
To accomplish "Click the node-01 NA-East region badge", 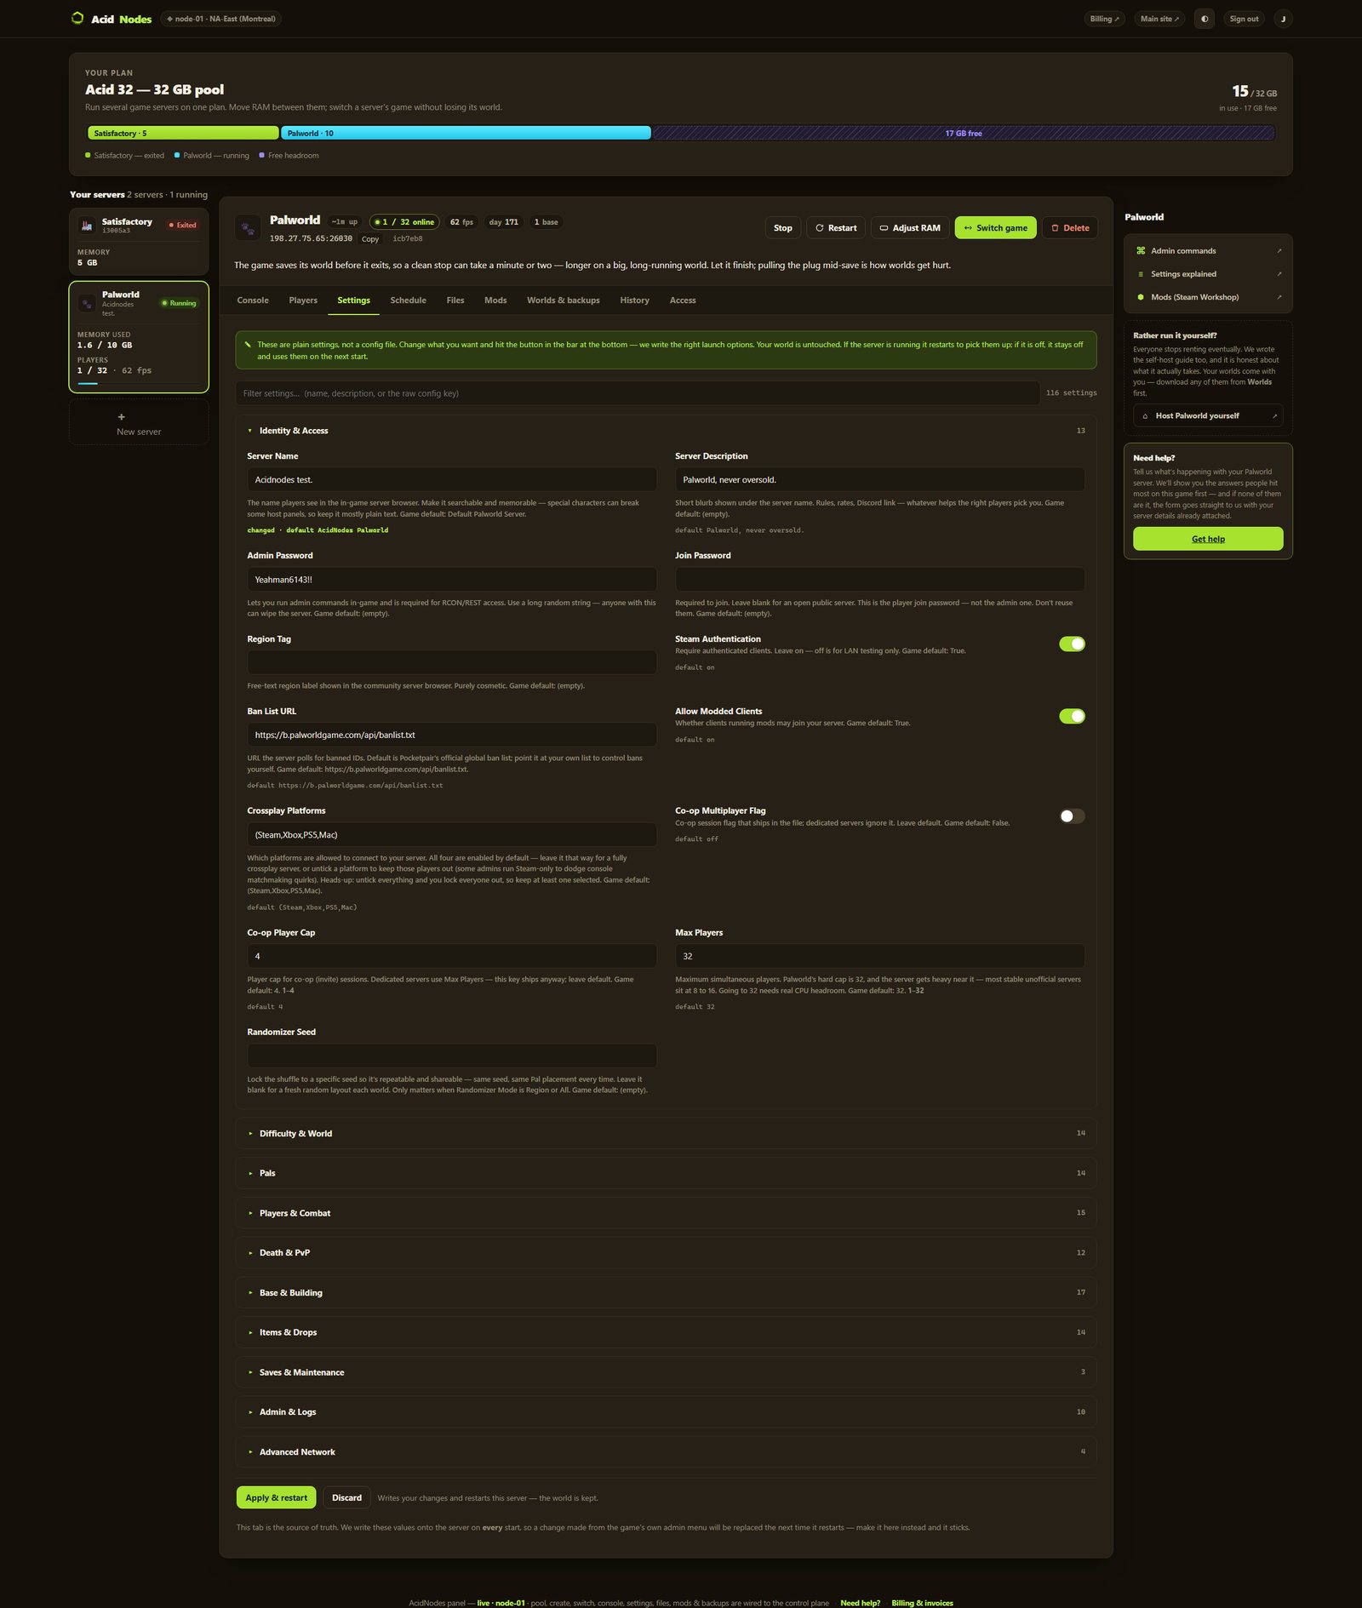I will (x=221, y=19).
